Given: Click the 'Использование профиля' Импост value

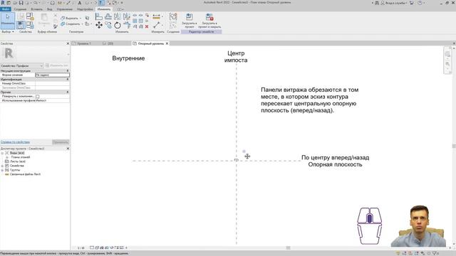Looking at the screenshot, I should pos(52,100).
